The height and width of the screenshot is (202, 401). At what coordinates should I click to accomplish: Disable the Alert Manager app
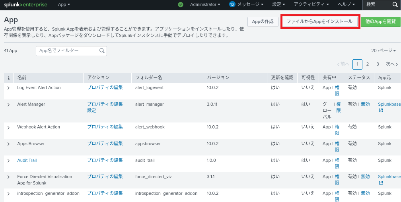pyautogui.click(x=365, y=104)
